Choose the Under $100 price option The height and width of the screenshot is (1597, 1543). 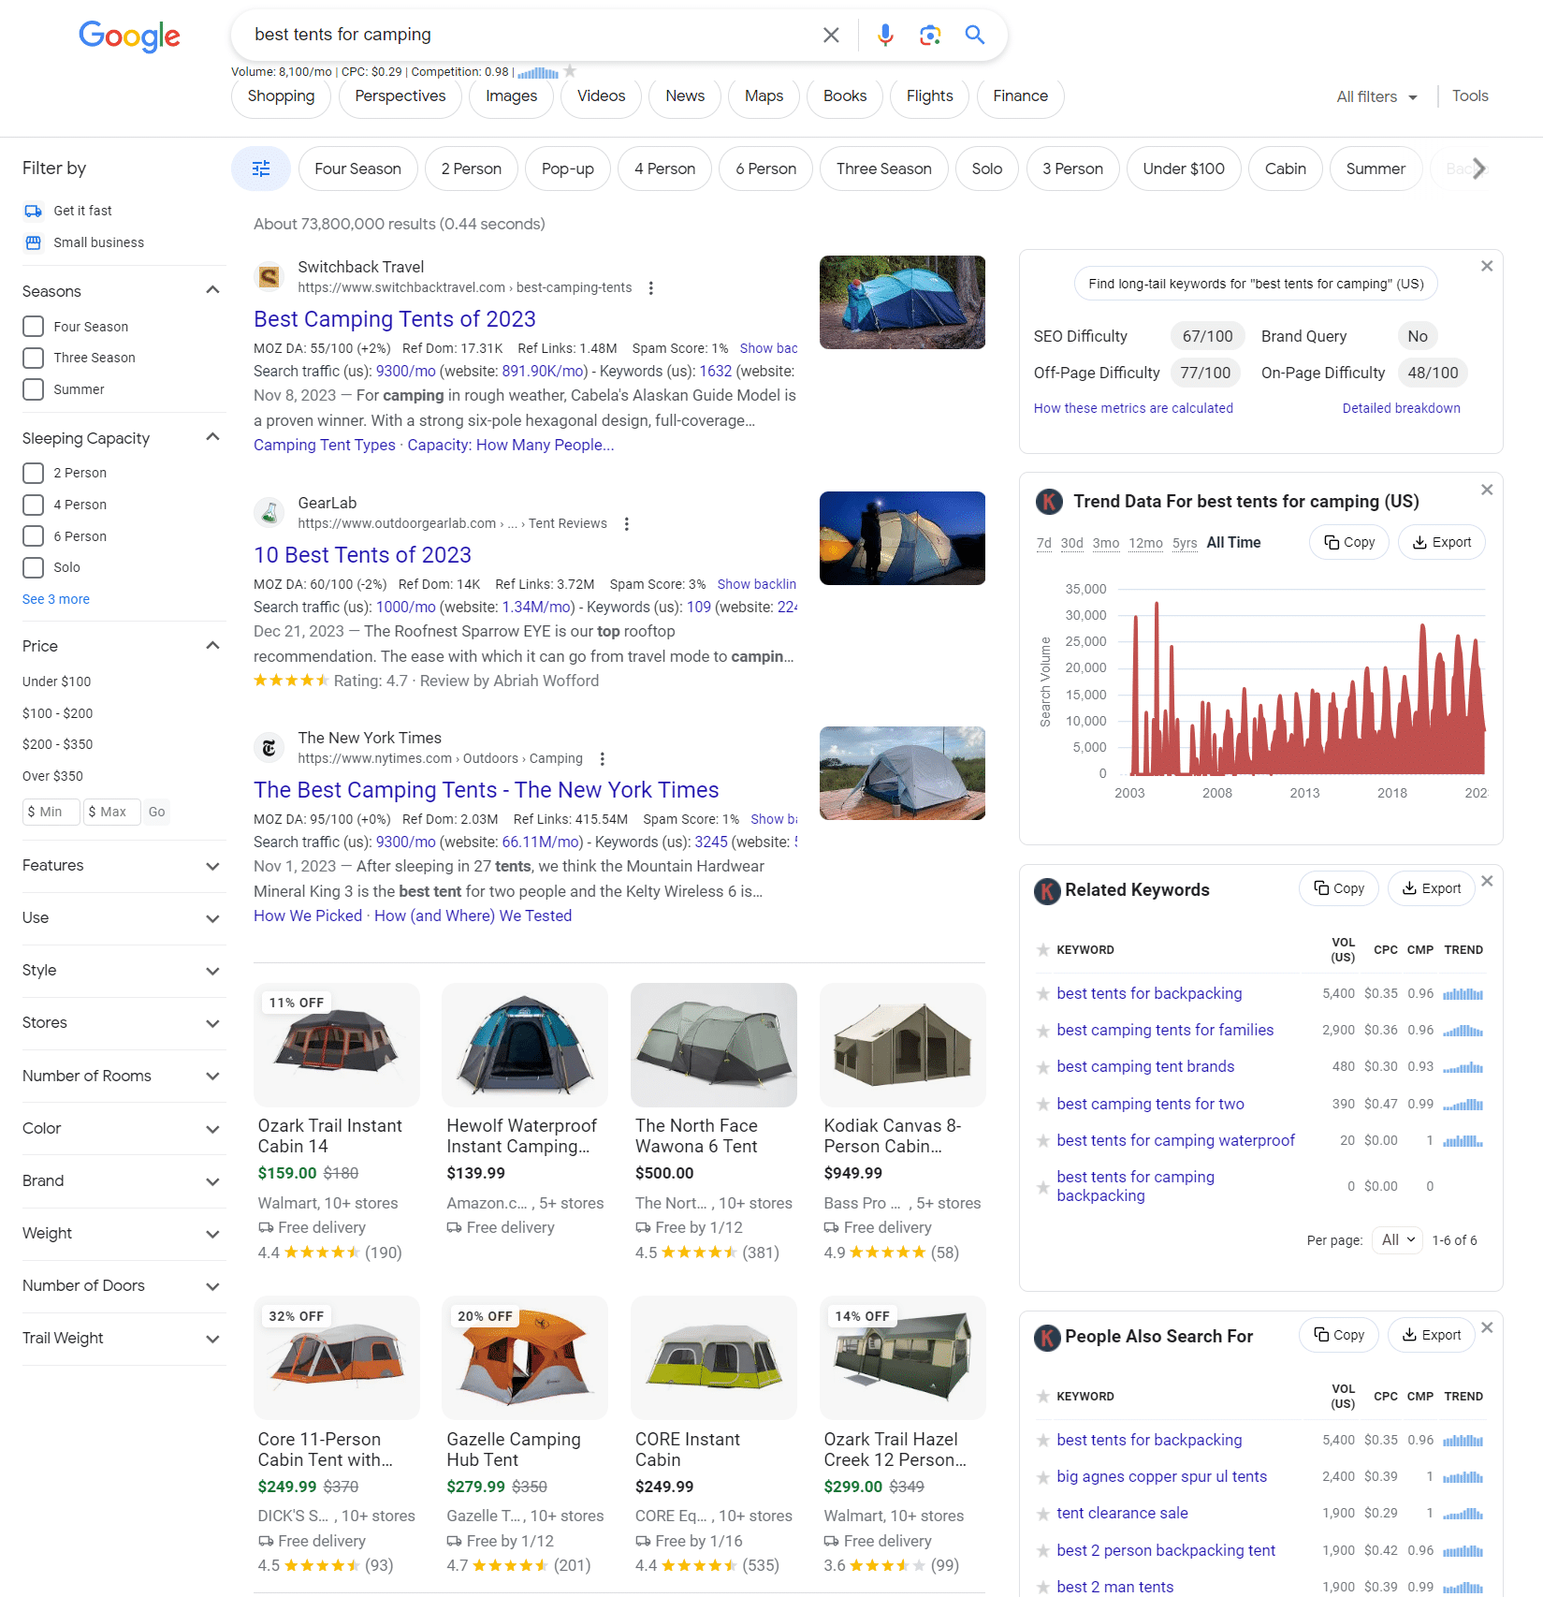pyautogui.click(x=57, y=681)
